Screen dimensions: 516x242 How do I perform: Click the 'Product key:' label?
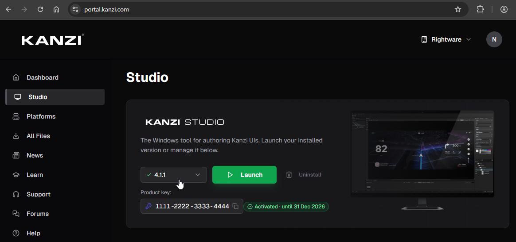(x=155, y=192)
